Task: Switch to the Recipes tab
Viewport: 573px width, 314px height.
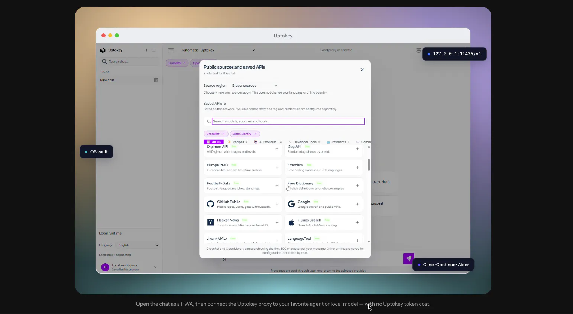Action: [x=237, y=142]
